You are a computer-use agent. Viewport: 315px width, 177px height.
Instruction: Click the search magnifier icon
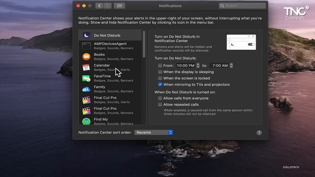pyautogui.click(x=222, y=6)
